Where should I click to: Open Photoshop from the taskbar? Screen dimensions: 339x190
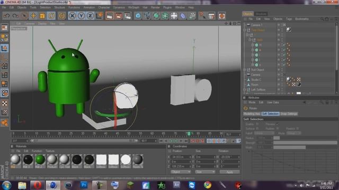[x=84, y=185]
